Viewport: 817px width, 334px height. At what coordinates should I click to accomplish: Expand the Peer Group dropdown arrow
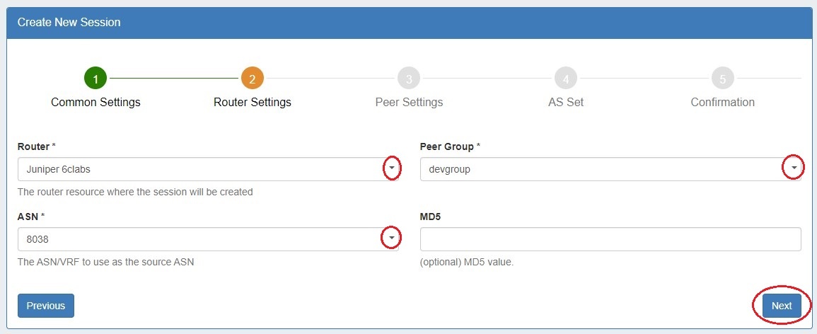tap(794, 168)
